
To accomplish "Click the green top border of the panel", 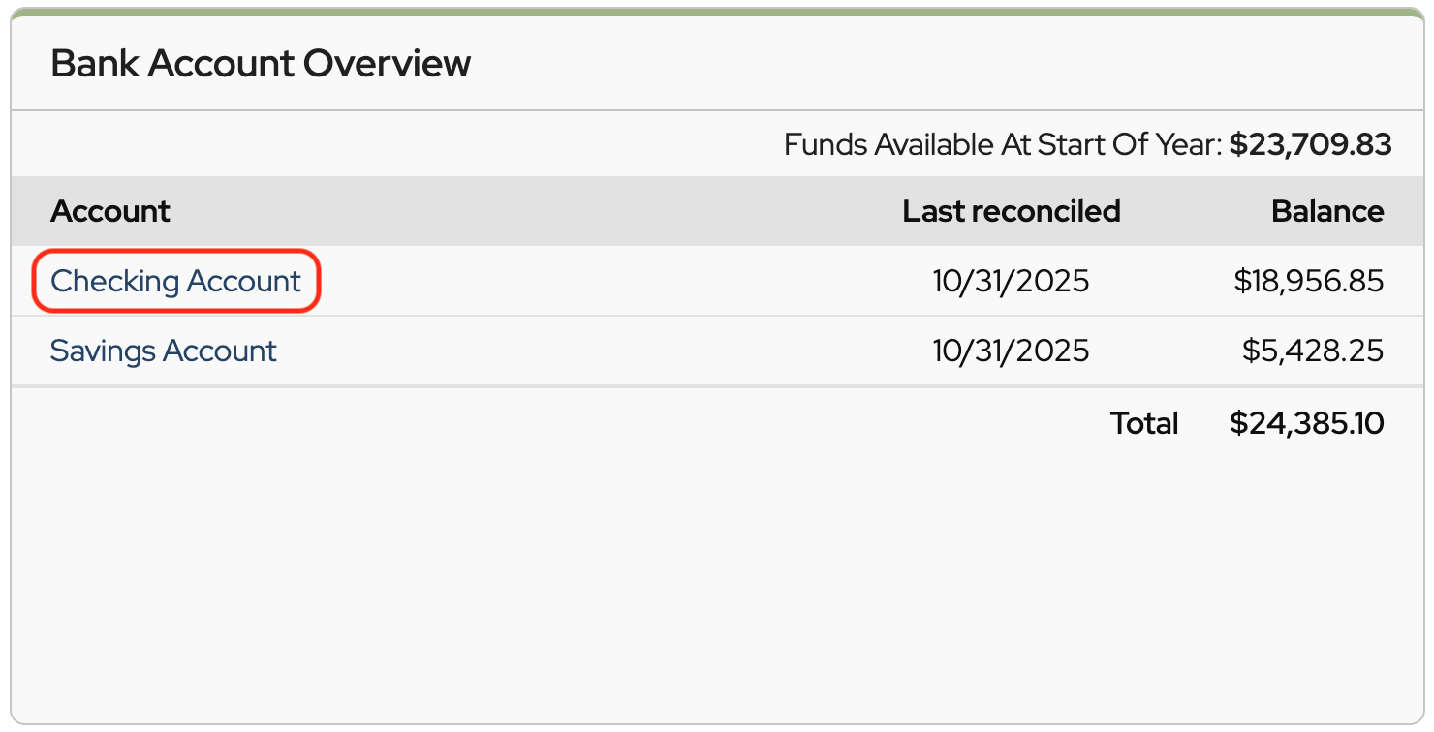I will click(x=717, y=13).
